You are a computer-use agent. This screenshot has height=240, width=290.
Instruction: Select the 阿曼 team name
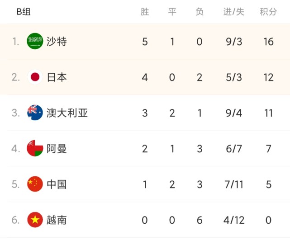[x=57, y=148]
